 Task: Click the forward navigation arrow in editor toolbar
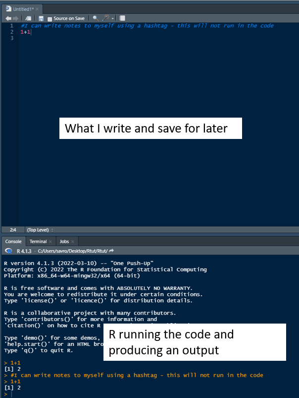[x=15, y=18]
